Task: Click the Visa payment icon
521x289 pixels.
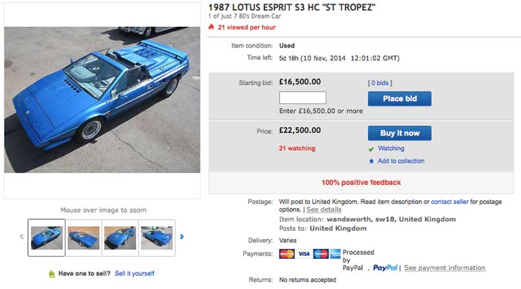Action: 303,253
